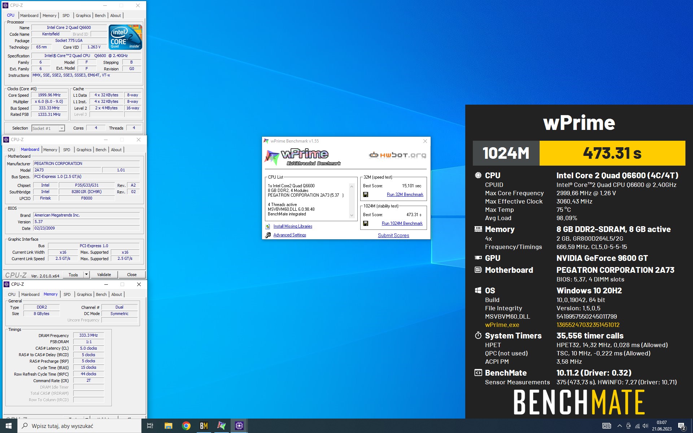Click Run 1024M Benchmark link
The image size is (693, 433).
point(402,223)
